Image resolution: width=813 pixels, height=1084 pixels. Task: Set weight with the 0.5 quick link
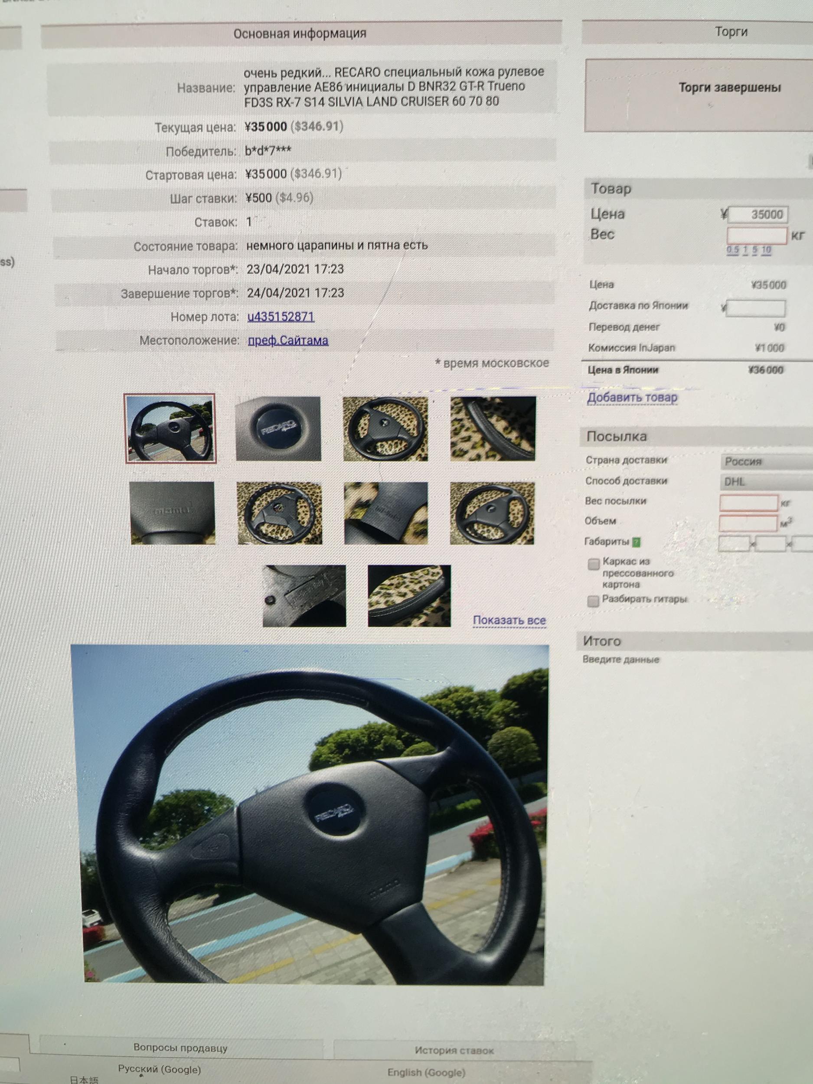(x=733, y=250)
